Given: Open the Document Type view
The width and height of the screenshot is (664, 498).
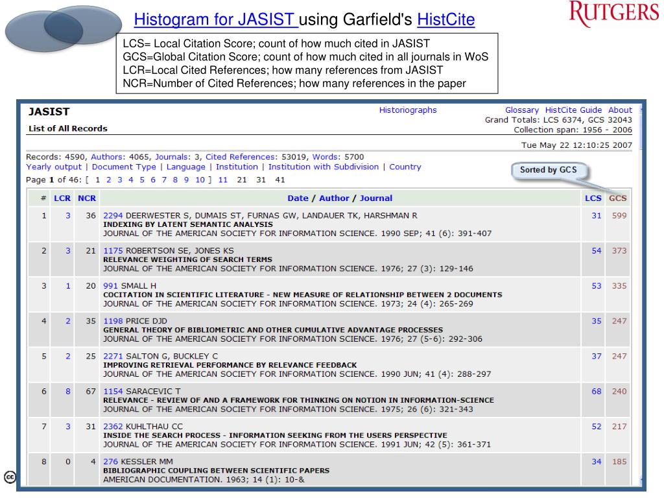Looking at the screenshot, I should click(x=124, y=167).
